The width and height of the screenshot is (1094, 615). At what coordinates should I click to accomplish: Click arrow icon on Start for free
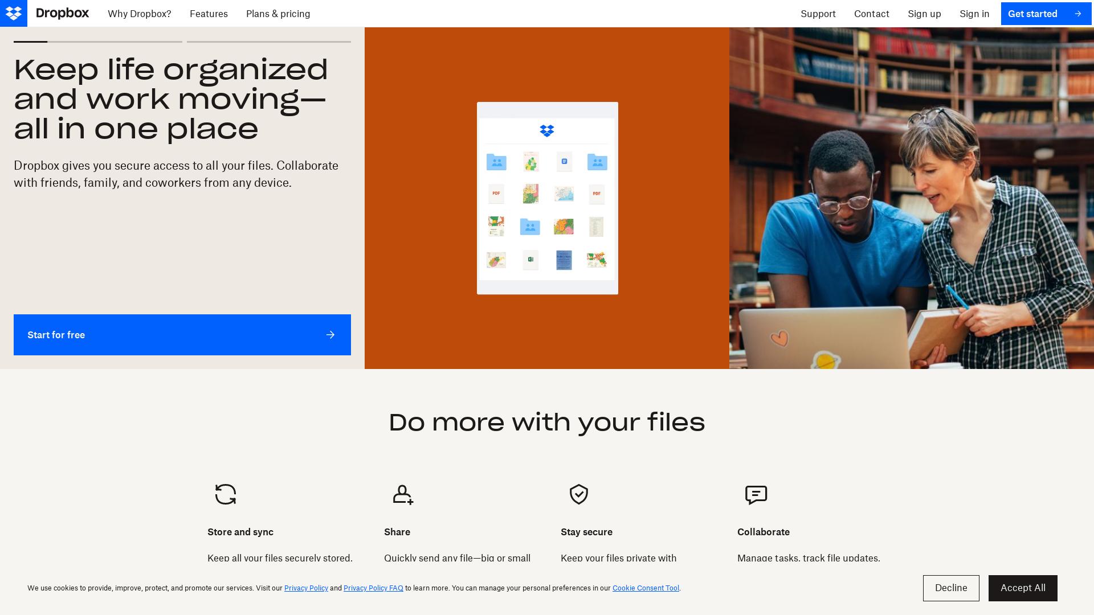click(x=330, y=335)
